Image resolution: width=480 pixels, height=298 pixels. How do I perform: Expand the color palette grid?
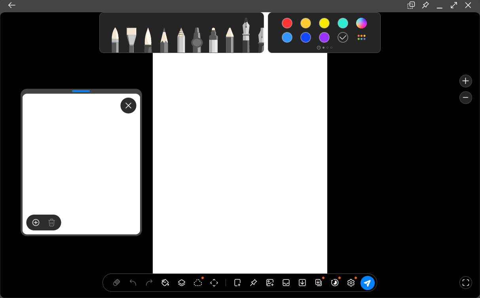tap(361, 38)
